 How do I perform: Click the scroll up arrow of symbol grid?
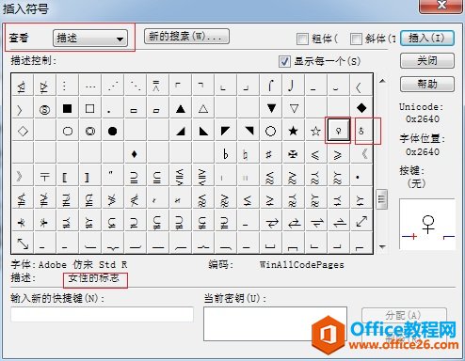point(382,81)
